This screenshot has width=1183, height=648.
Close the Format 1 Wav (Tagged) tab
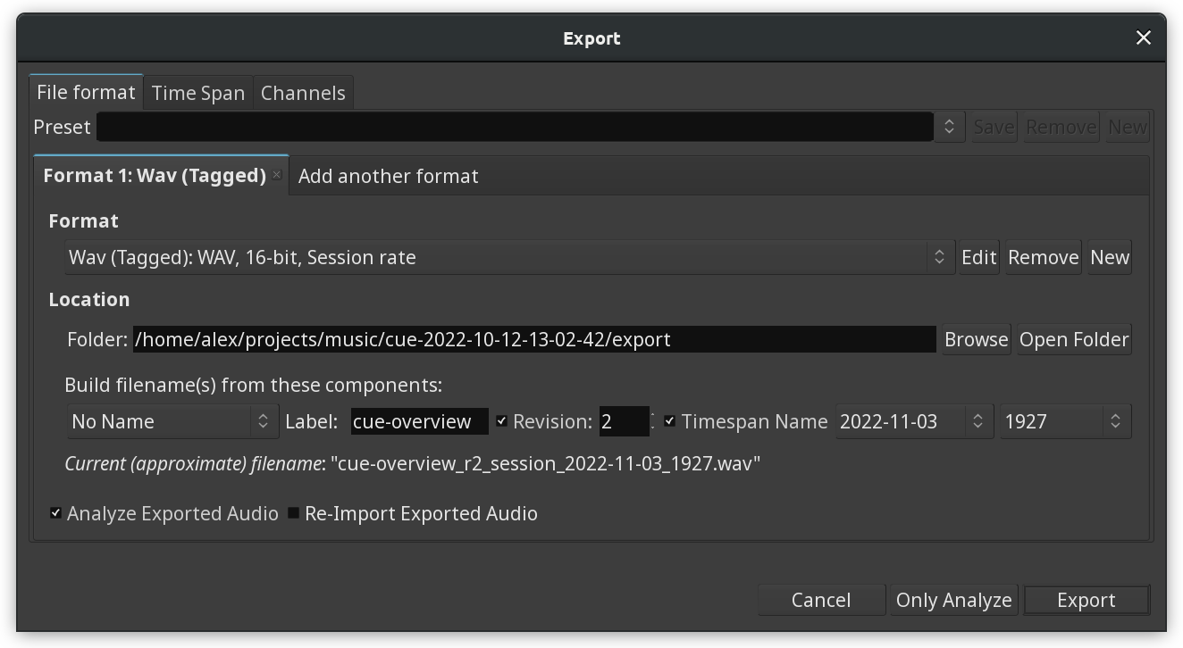(277, 175)
